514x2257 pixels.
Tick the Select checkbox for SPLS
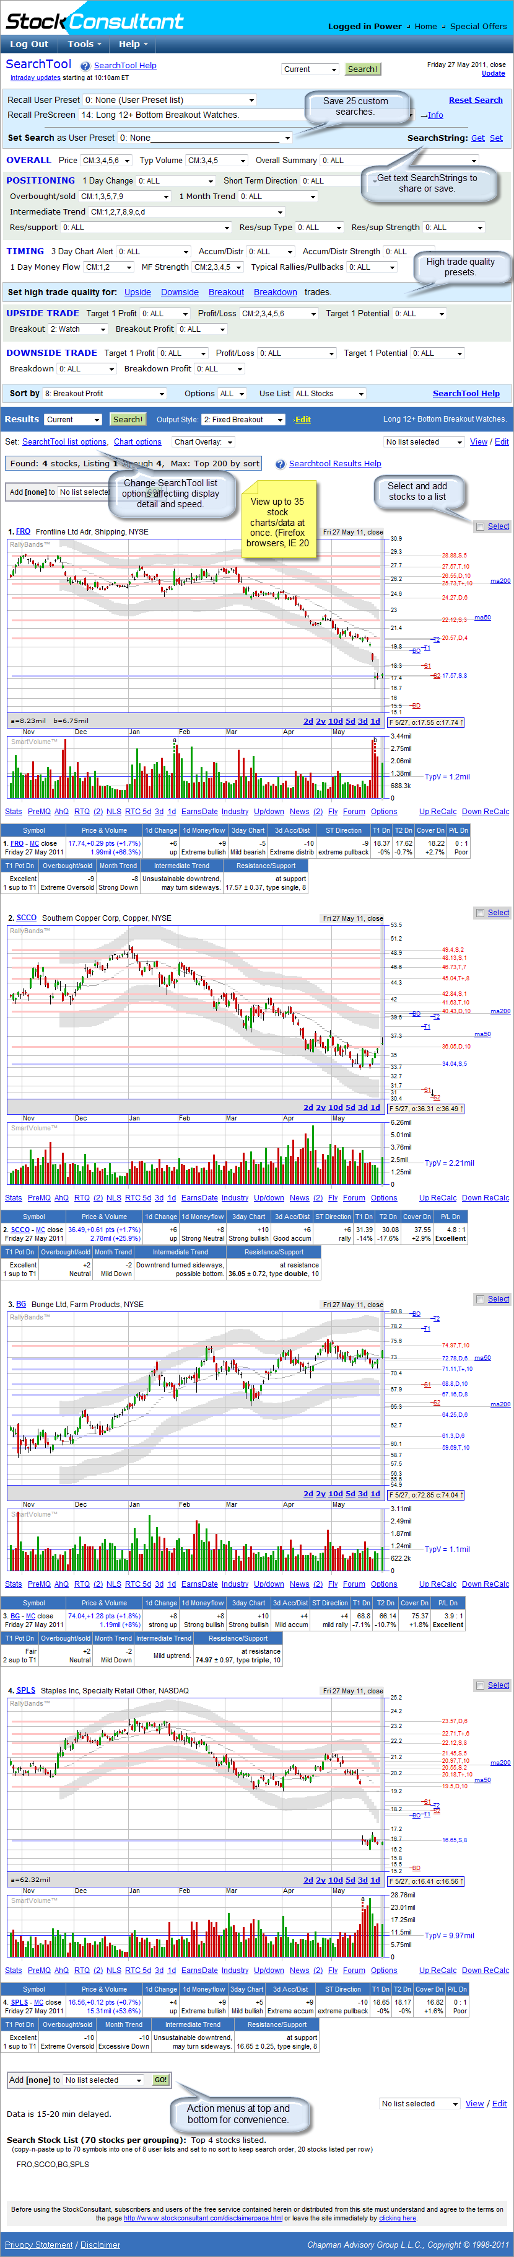coord(480,1686)
